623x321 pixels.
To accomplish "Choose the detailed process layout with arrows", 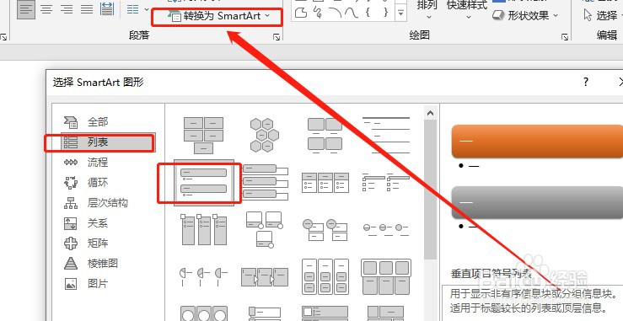I will [265, 276].
